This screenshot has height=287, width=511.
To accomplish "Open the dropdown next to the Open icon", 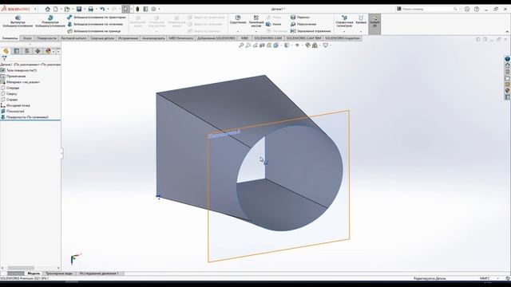I will pyautogui.click(x=73, y=9).
